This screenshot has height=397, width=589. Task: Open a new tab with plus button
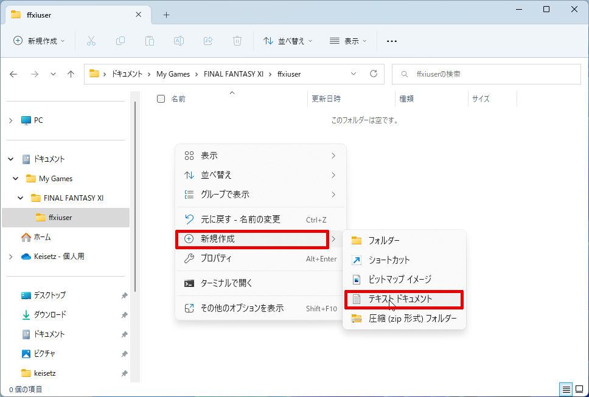point(166,15)
